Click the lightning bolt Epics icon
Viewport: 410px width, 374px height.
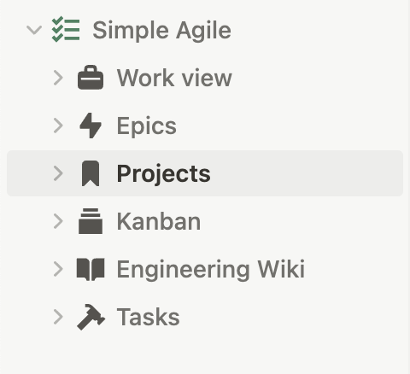[x=91, y=126]
